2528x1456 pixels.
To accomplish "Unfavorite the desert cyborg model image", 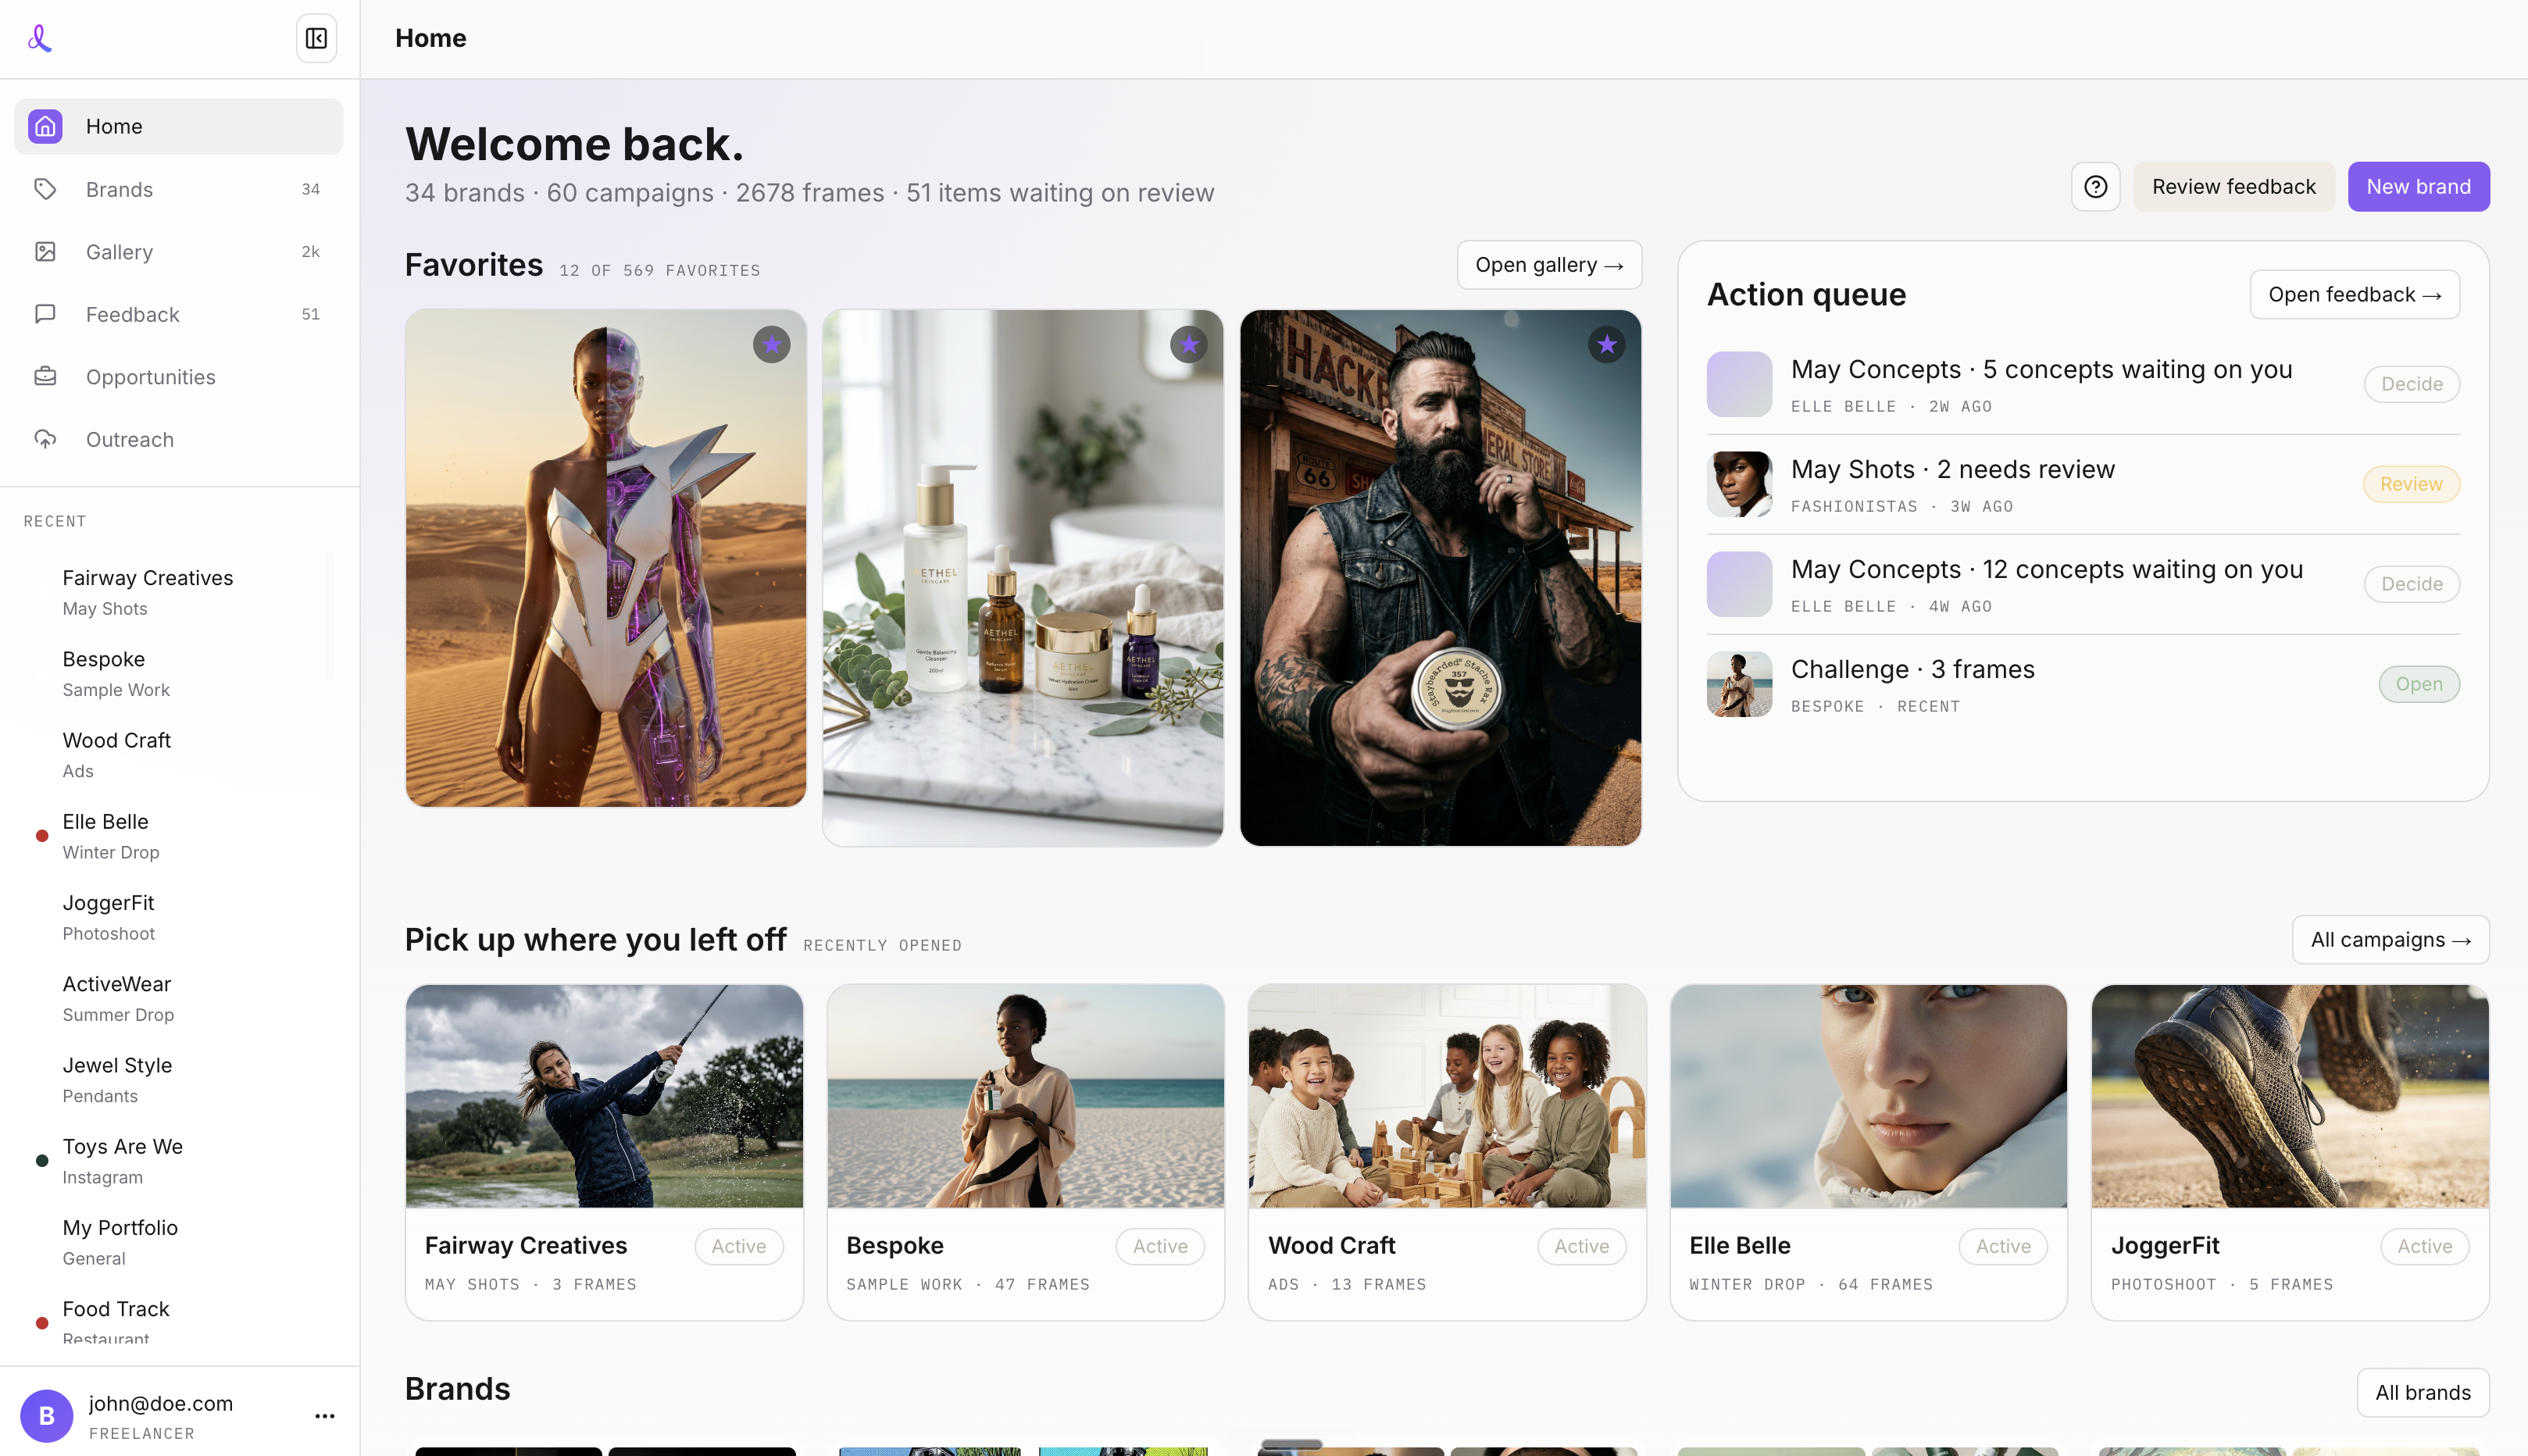I will tap(771, 345).
